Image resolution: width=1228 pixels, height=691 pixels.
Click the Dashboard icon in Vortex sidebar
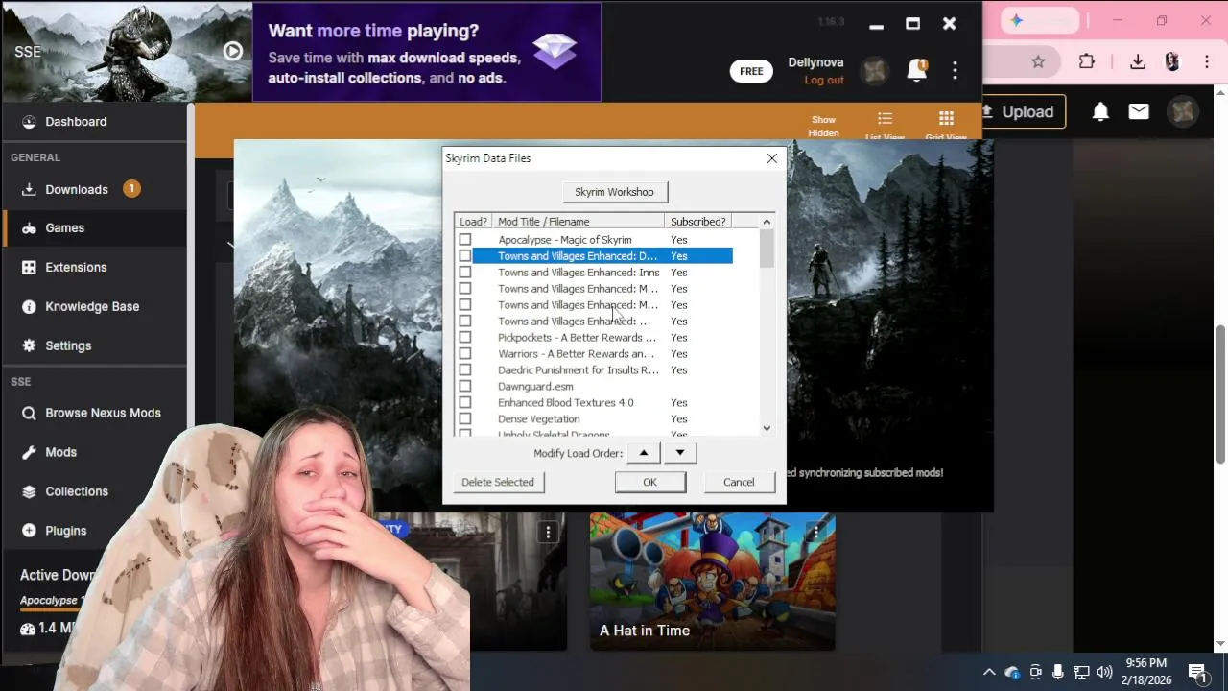click(29, 122)
